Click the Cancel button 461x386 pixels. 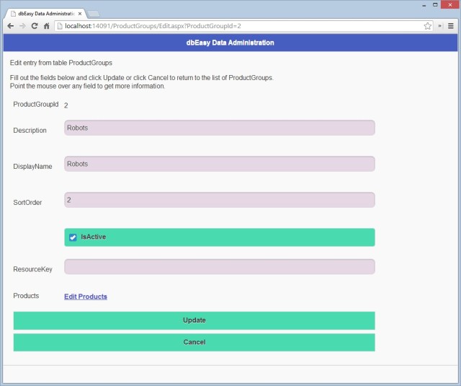pyautogui.click(x=194, y=343)
